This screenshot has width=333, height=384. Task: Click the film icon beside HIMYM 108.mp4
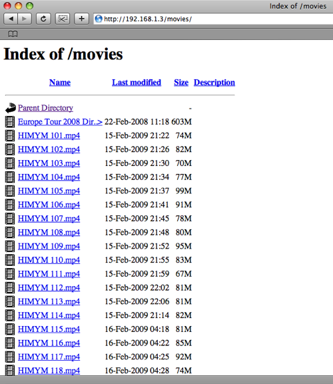pyautogui.click(x=10, y=233)
